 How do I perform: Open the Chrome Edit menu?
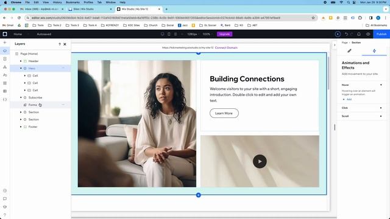[x=37, y=2]
